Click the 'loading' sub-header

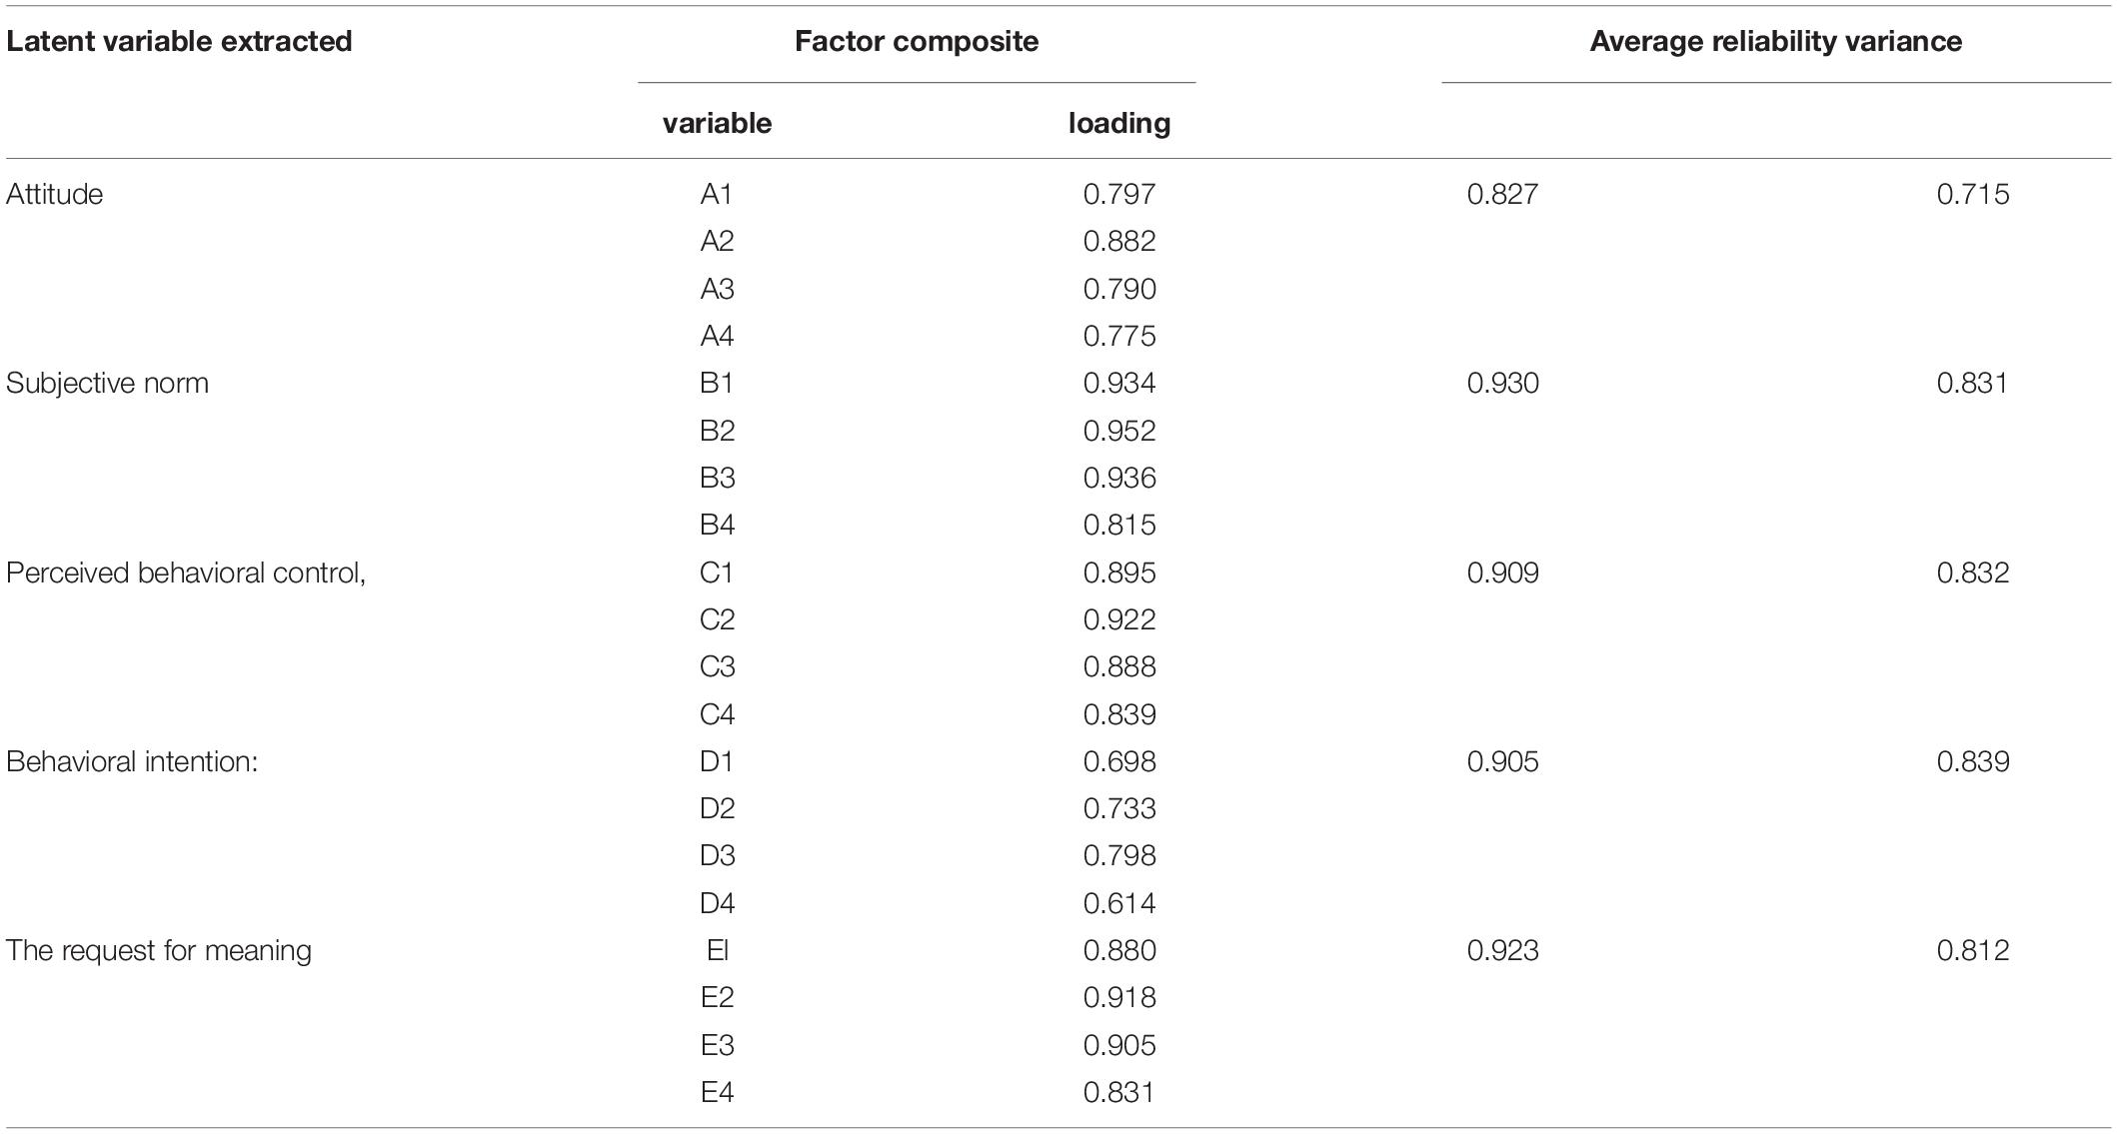pyautogui.click(x=1119, y=123)
